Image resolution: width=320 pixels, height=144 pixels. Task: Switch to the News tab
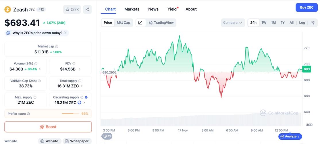[153, 9]
